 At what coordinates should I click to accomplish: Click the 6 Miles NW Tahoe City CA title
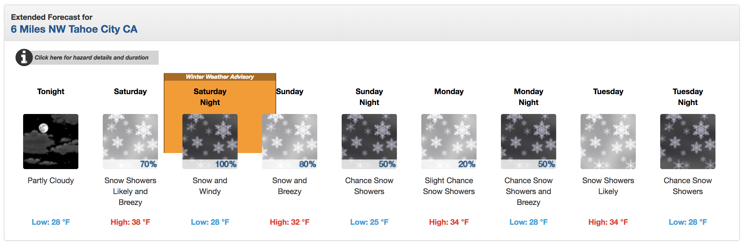click(74, 29)
